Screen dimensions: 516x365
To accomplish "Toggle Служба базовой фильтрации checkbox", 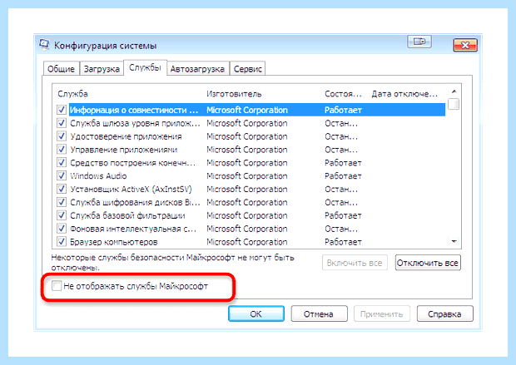I will tap(62, 215).
